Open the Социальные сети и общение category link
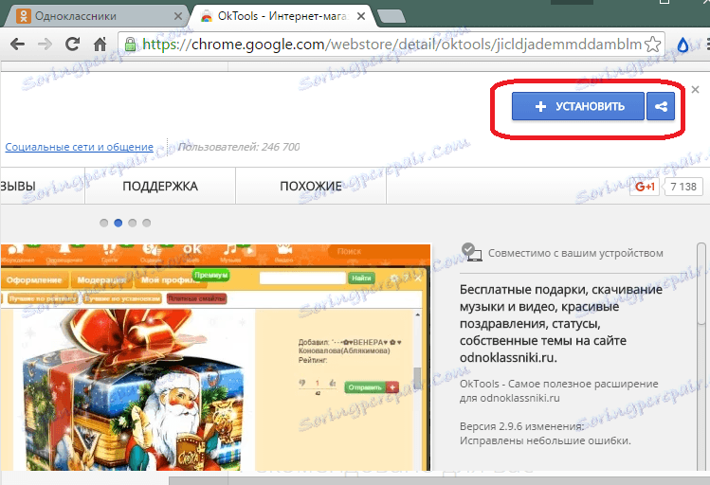This screenshot has width=710, height=485. 80,147
